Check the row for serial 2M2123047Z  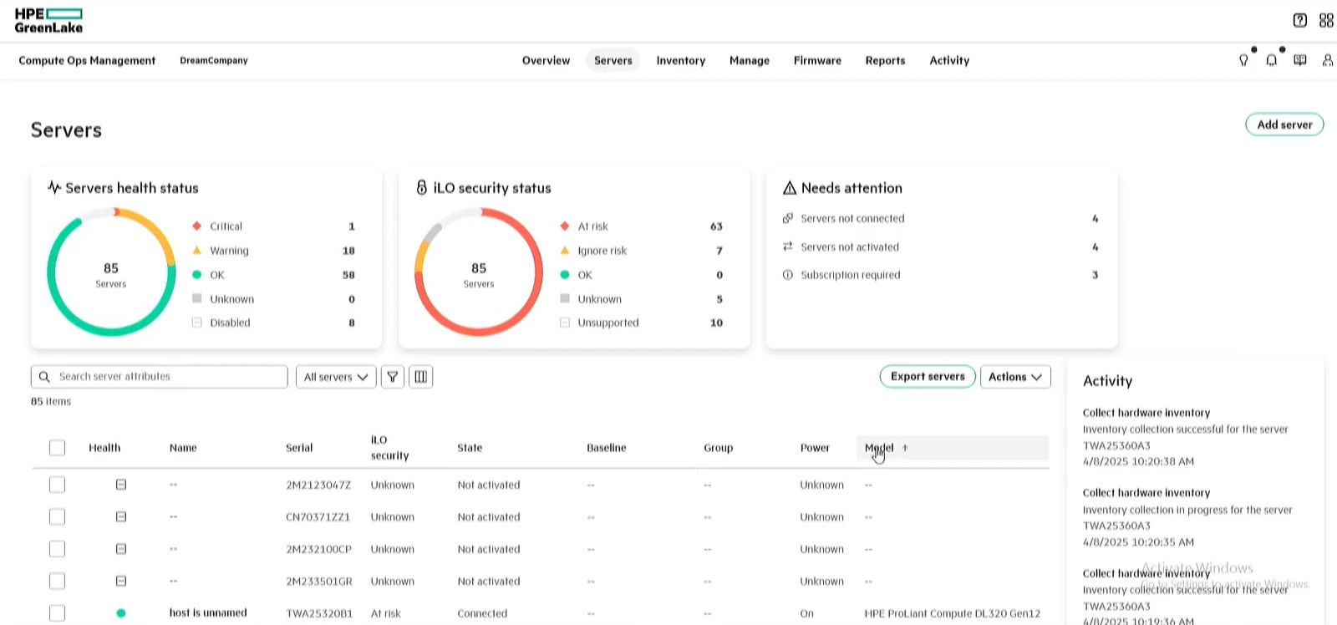57,485
